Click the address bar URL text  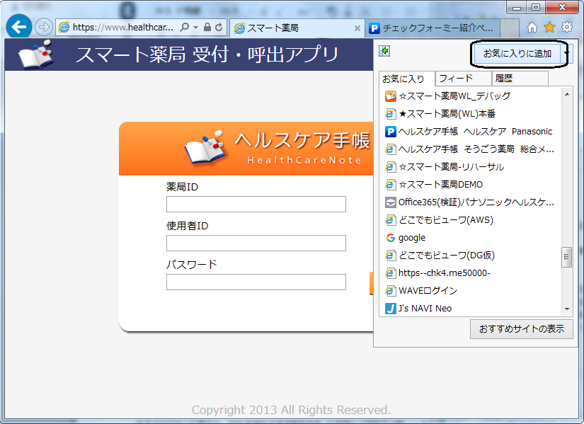123,27
